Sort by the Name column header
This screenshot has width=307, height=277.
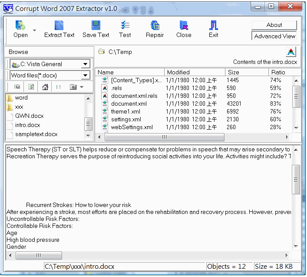129,72
